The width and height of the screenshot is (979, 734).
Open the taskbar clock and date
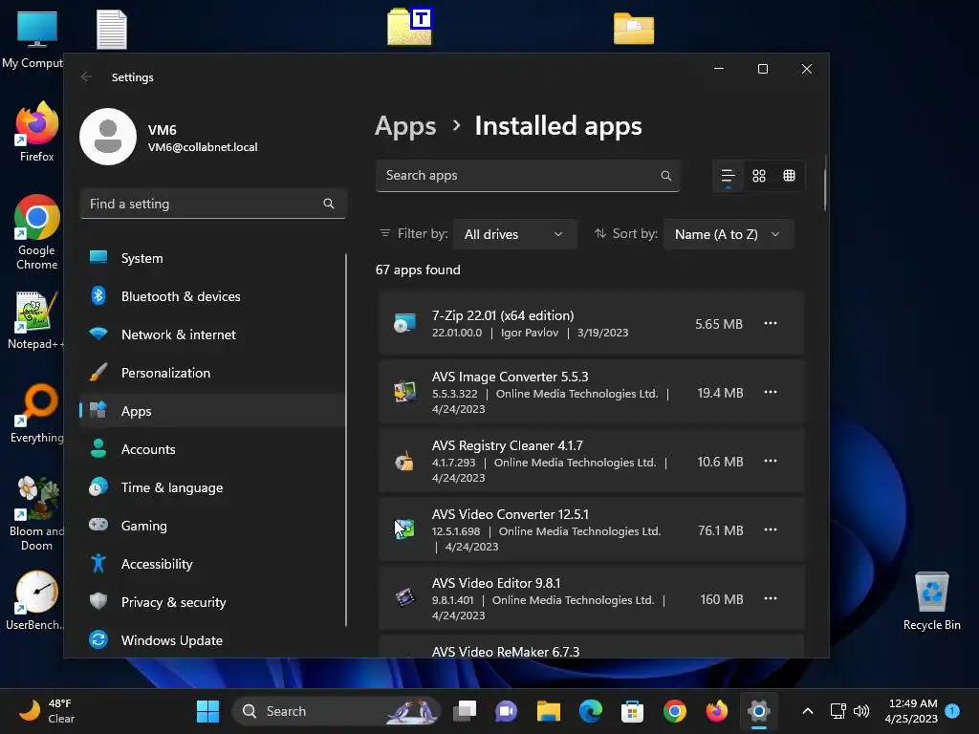(x=911, y=711)
